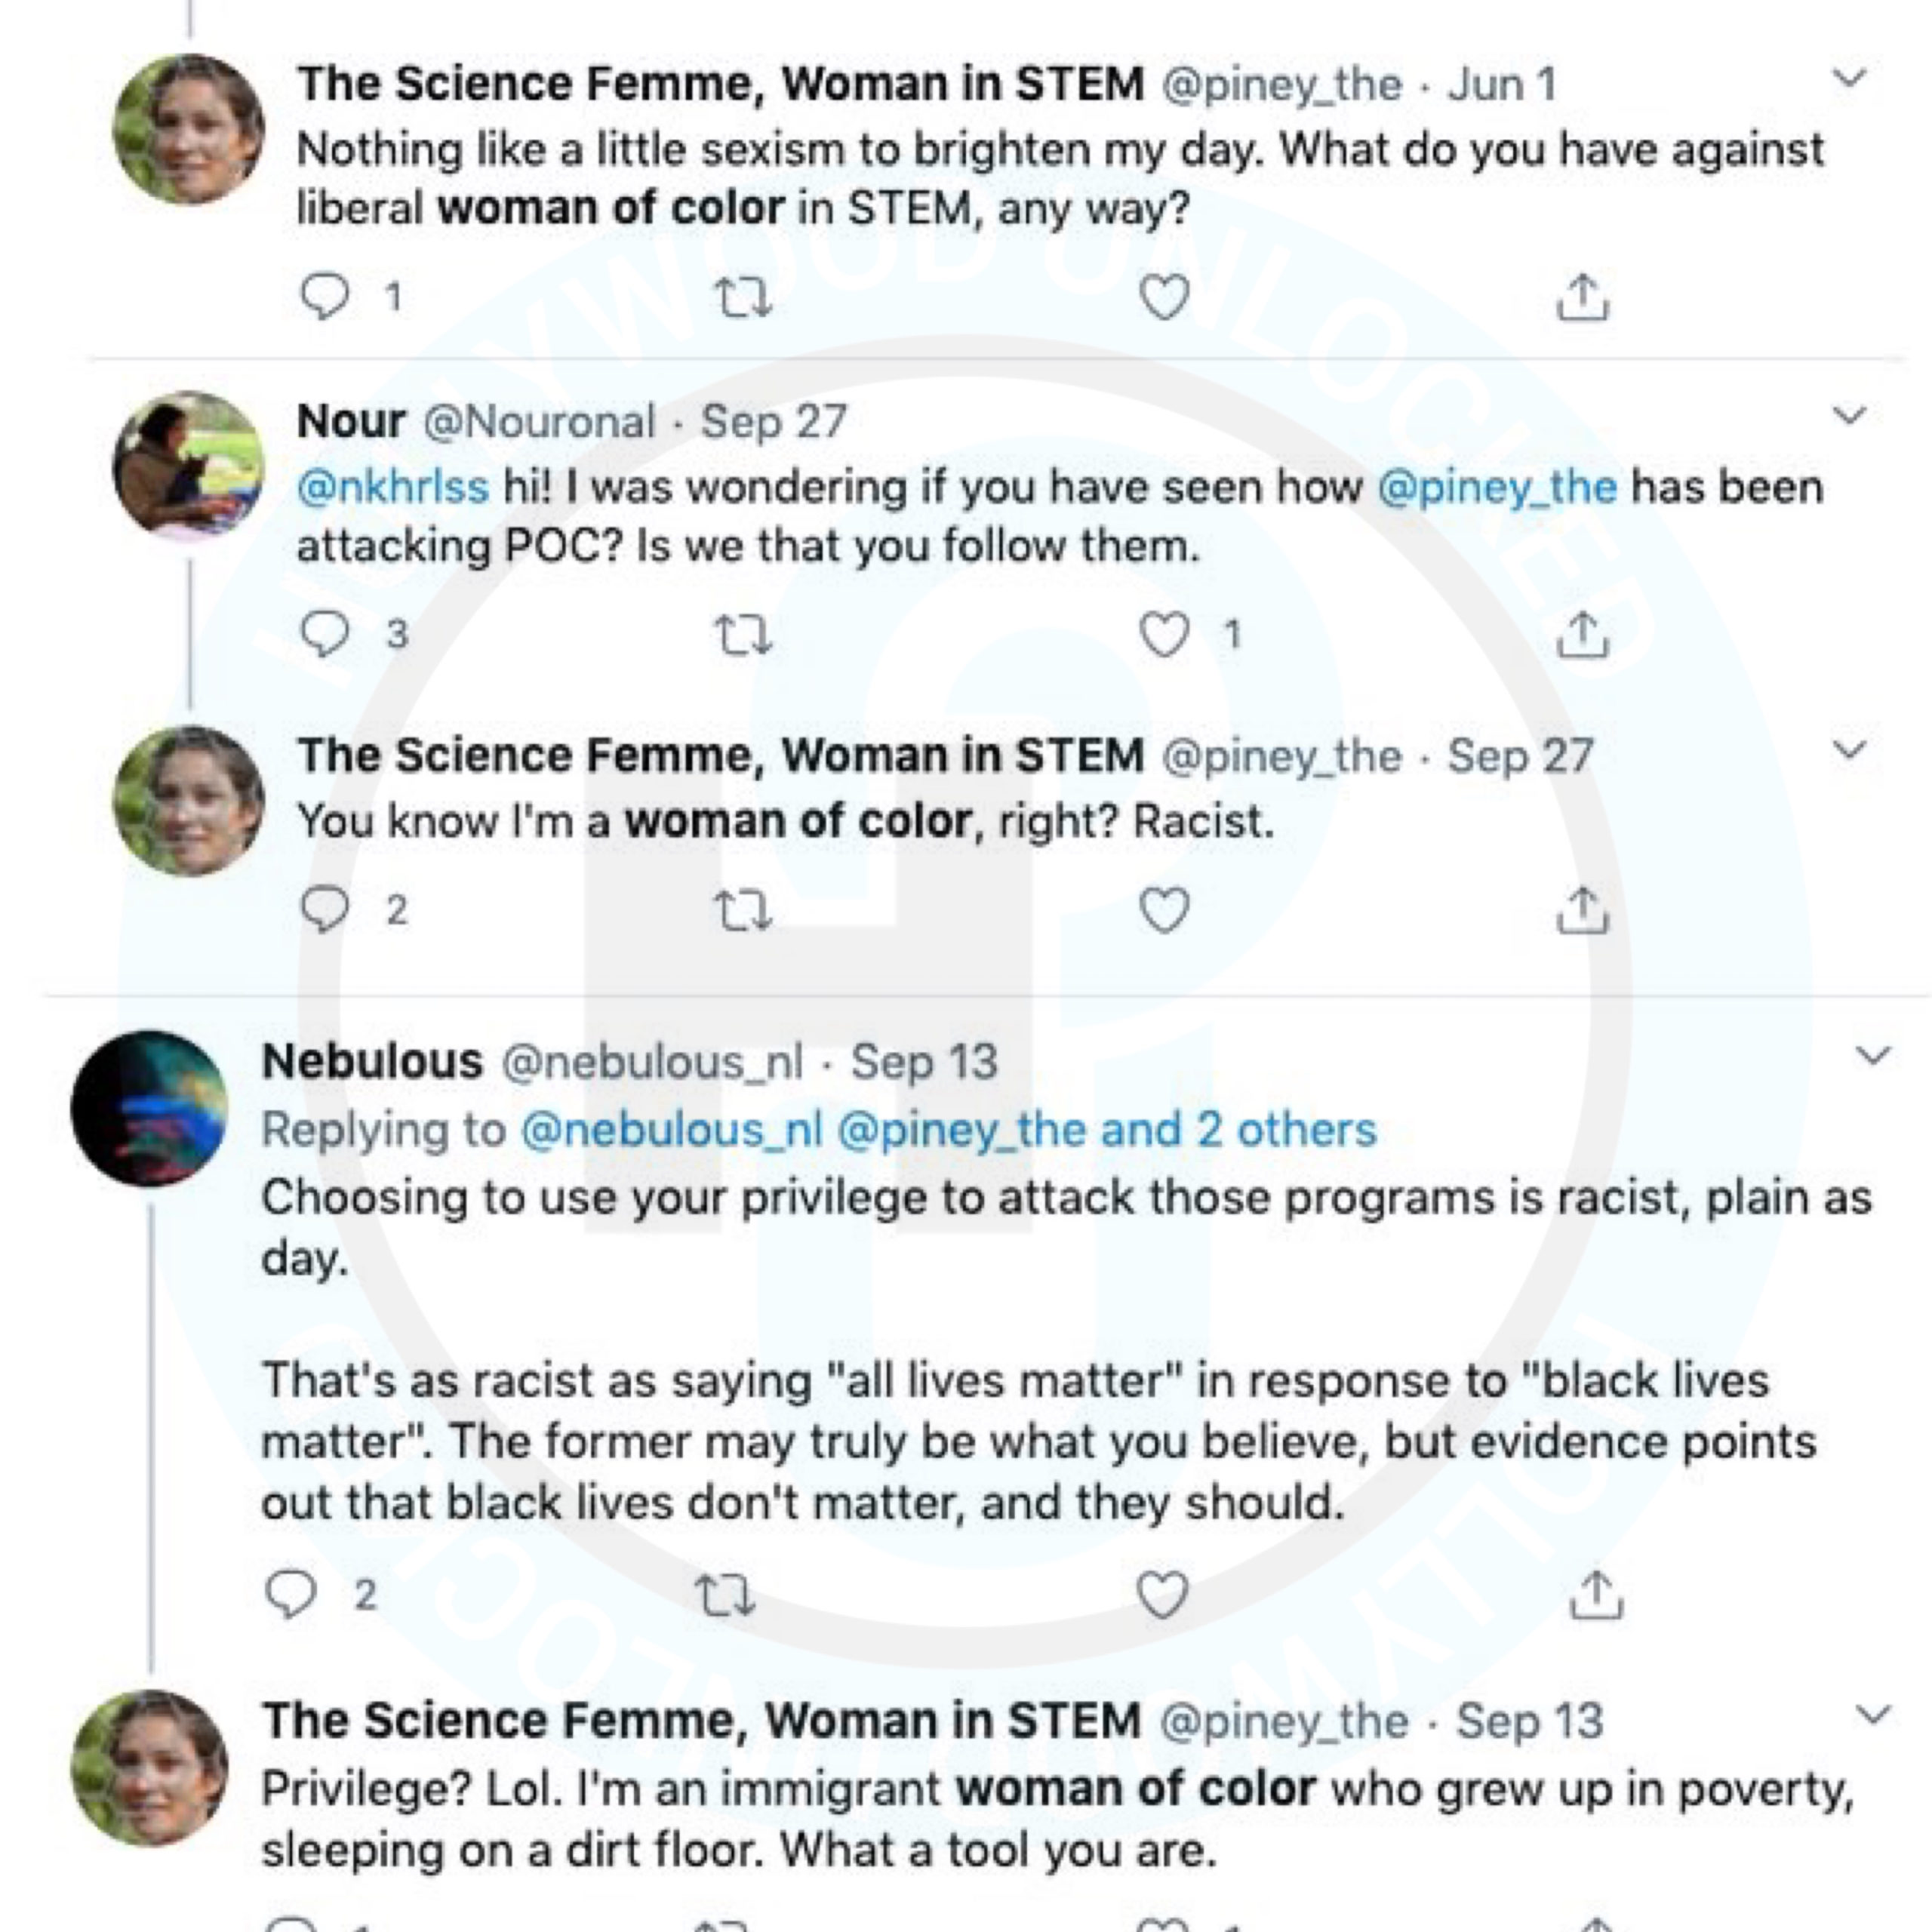This screenshot has width=1932, height=1932.
Task: Share the Jun 1 sexism tweet
Action: (x=1582, y=297)
